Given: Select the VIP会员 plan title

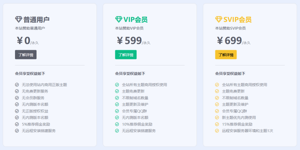Looking at the screenshot, I should (135, 20).
